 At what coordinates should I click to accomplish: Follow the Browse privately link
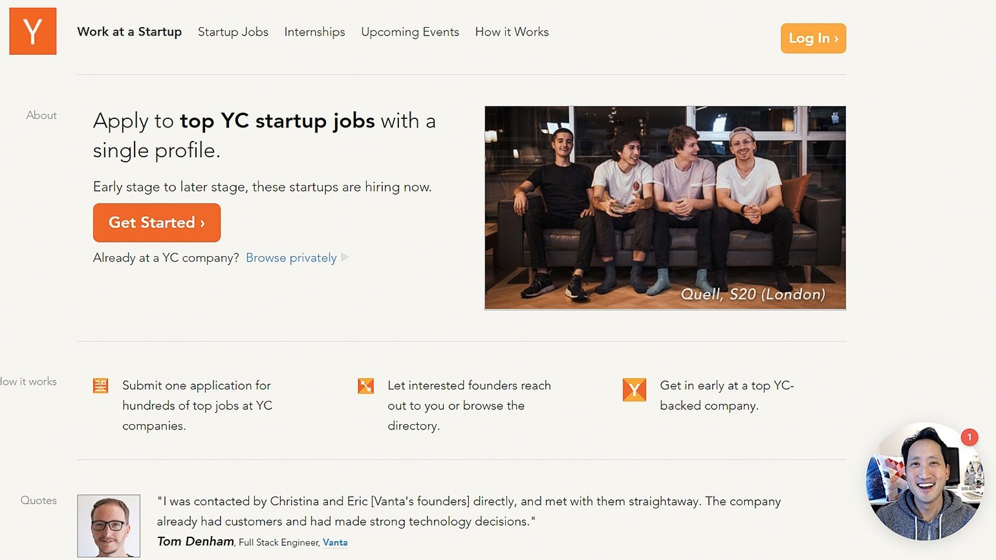tap(291, 257)
